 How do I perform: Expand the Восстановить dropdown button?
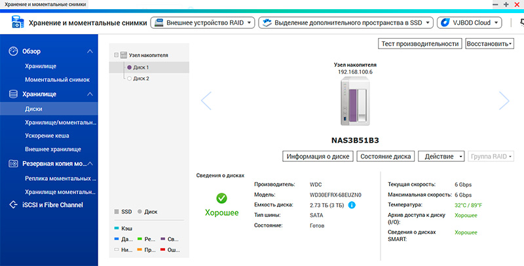489,44
